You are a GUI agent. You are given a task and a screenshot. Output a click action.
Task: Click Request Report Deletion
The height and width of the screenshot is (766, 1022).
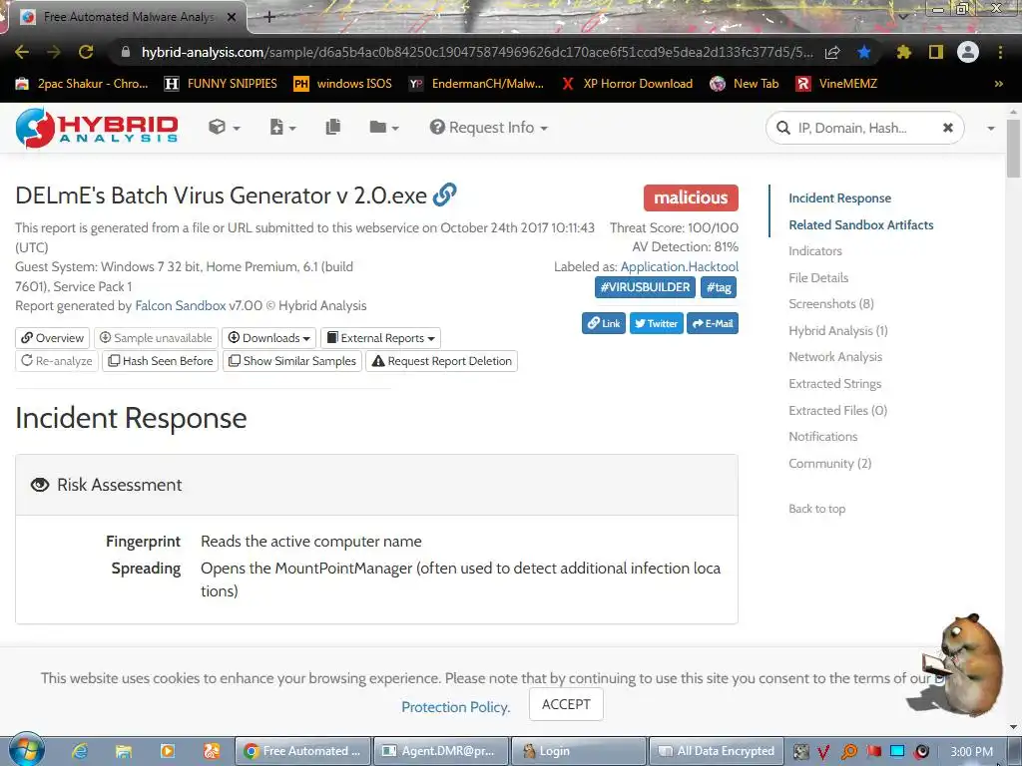441,361
